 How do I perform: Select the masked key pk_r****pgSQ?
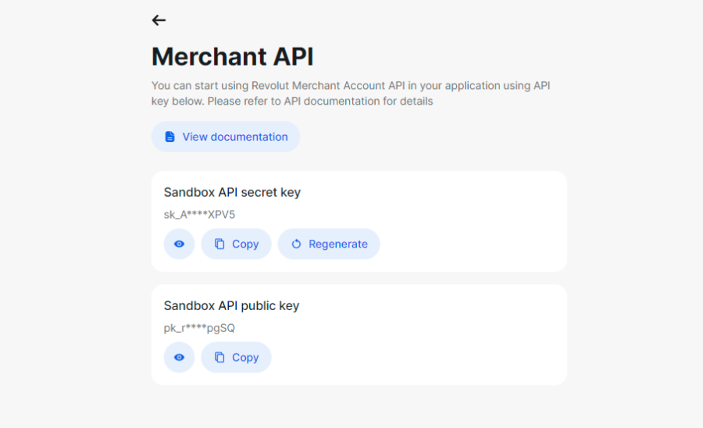coord(199,328)
